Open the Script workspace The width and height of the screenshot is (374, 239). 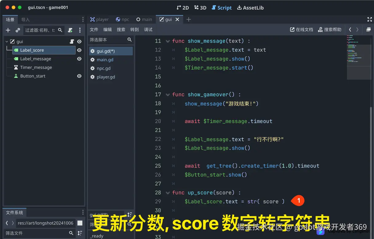pos(222,8)
